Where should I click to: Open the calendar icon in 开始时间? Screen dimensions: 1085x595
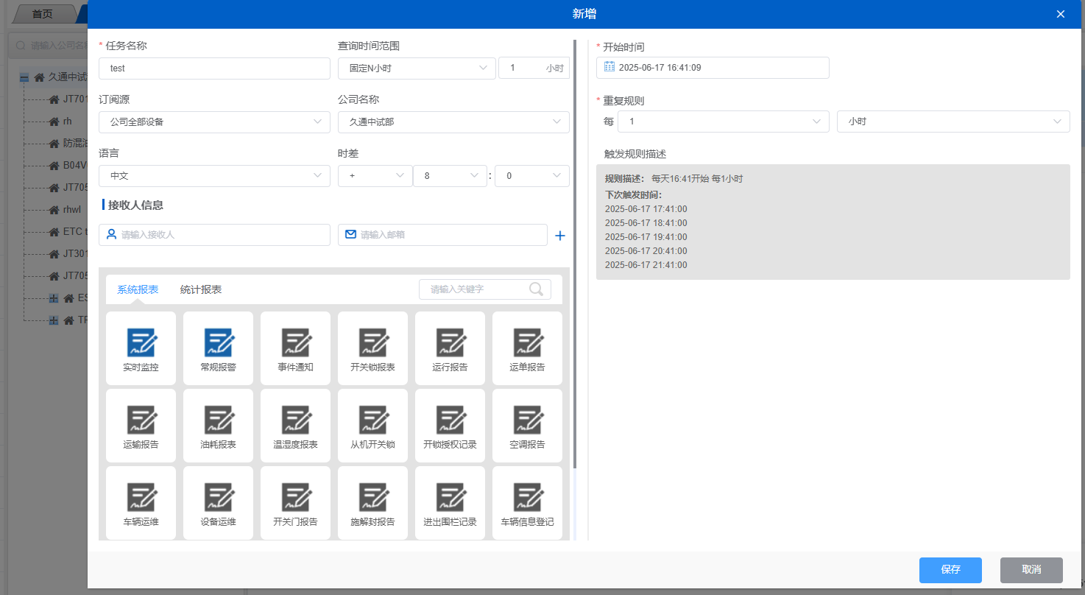[x=609, y=67]
